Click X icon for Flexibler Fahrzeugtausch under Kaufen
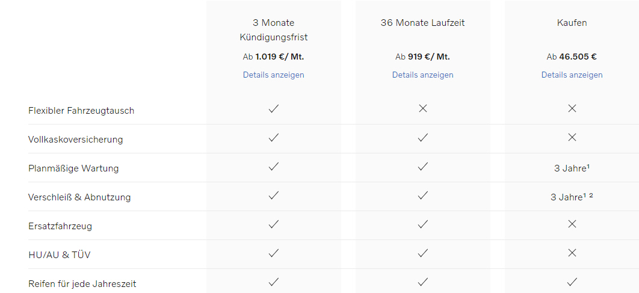 [572, 109]
